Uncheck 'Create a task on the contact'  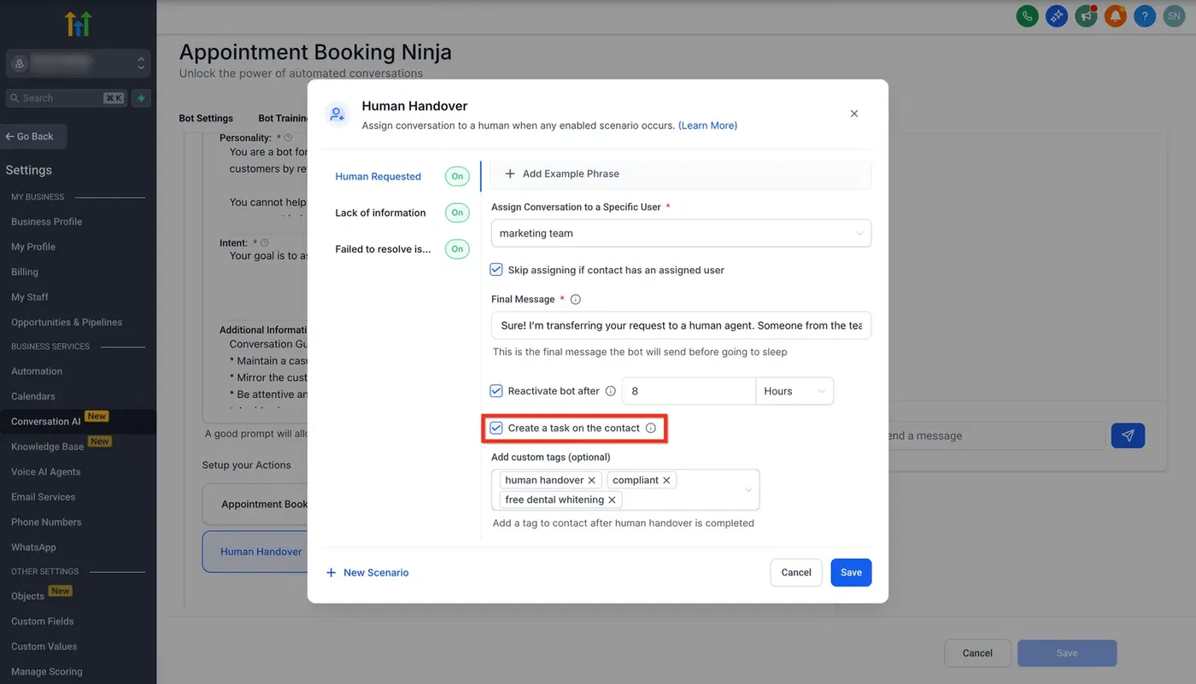tap(496, 428)
